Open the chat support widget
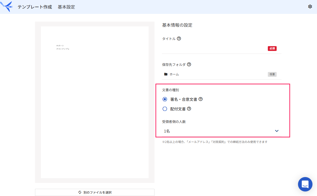 point(305,184)
